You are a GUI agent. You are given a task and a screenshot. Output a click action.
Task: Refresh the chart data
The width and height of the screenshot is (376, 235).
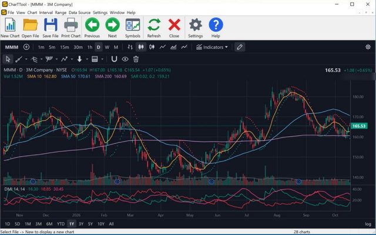point(154,25)
